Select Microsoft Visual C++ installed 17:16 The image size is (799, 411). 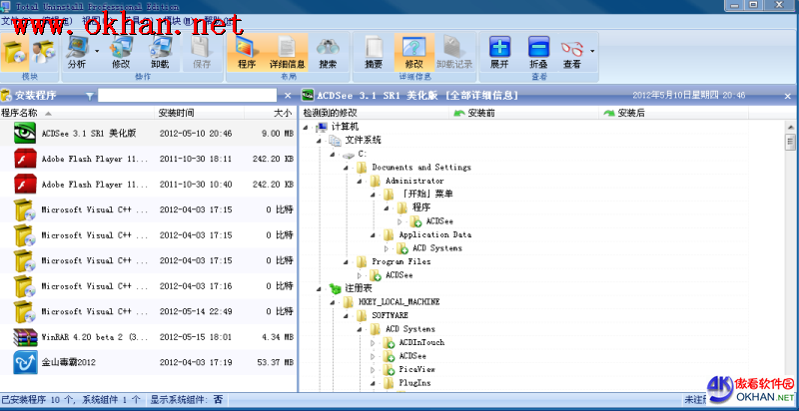[x=148, y=286]
